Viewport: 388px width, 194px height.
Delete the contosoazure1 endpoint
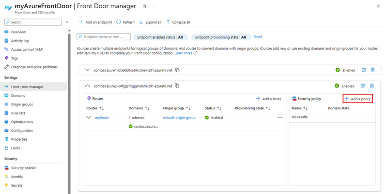pyautogui.click(x=372, y=70)
